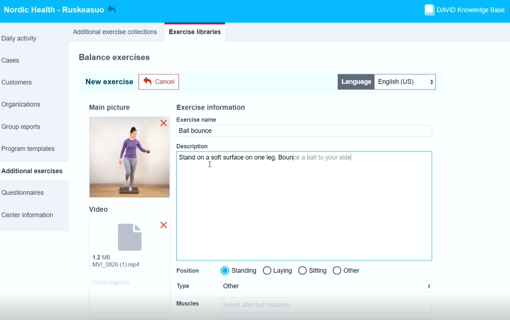This screenshot has height=320, width=510.
Task: Select the Laying position radio button
Action: pos(267,270)
